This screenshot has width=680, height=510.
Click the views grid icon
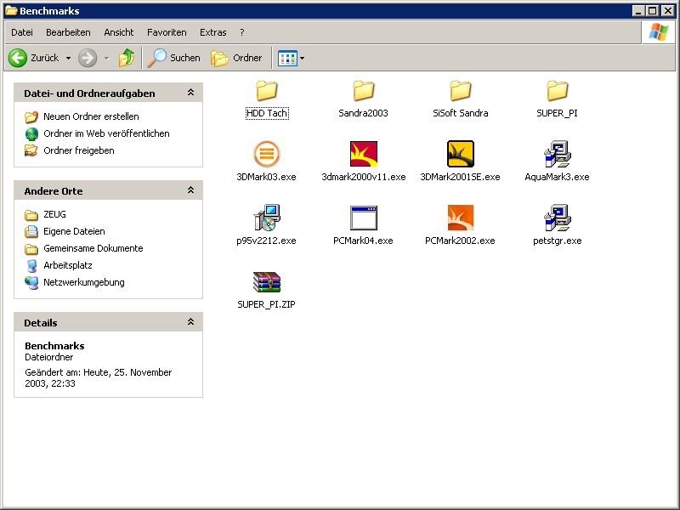(x=287, y=58)
